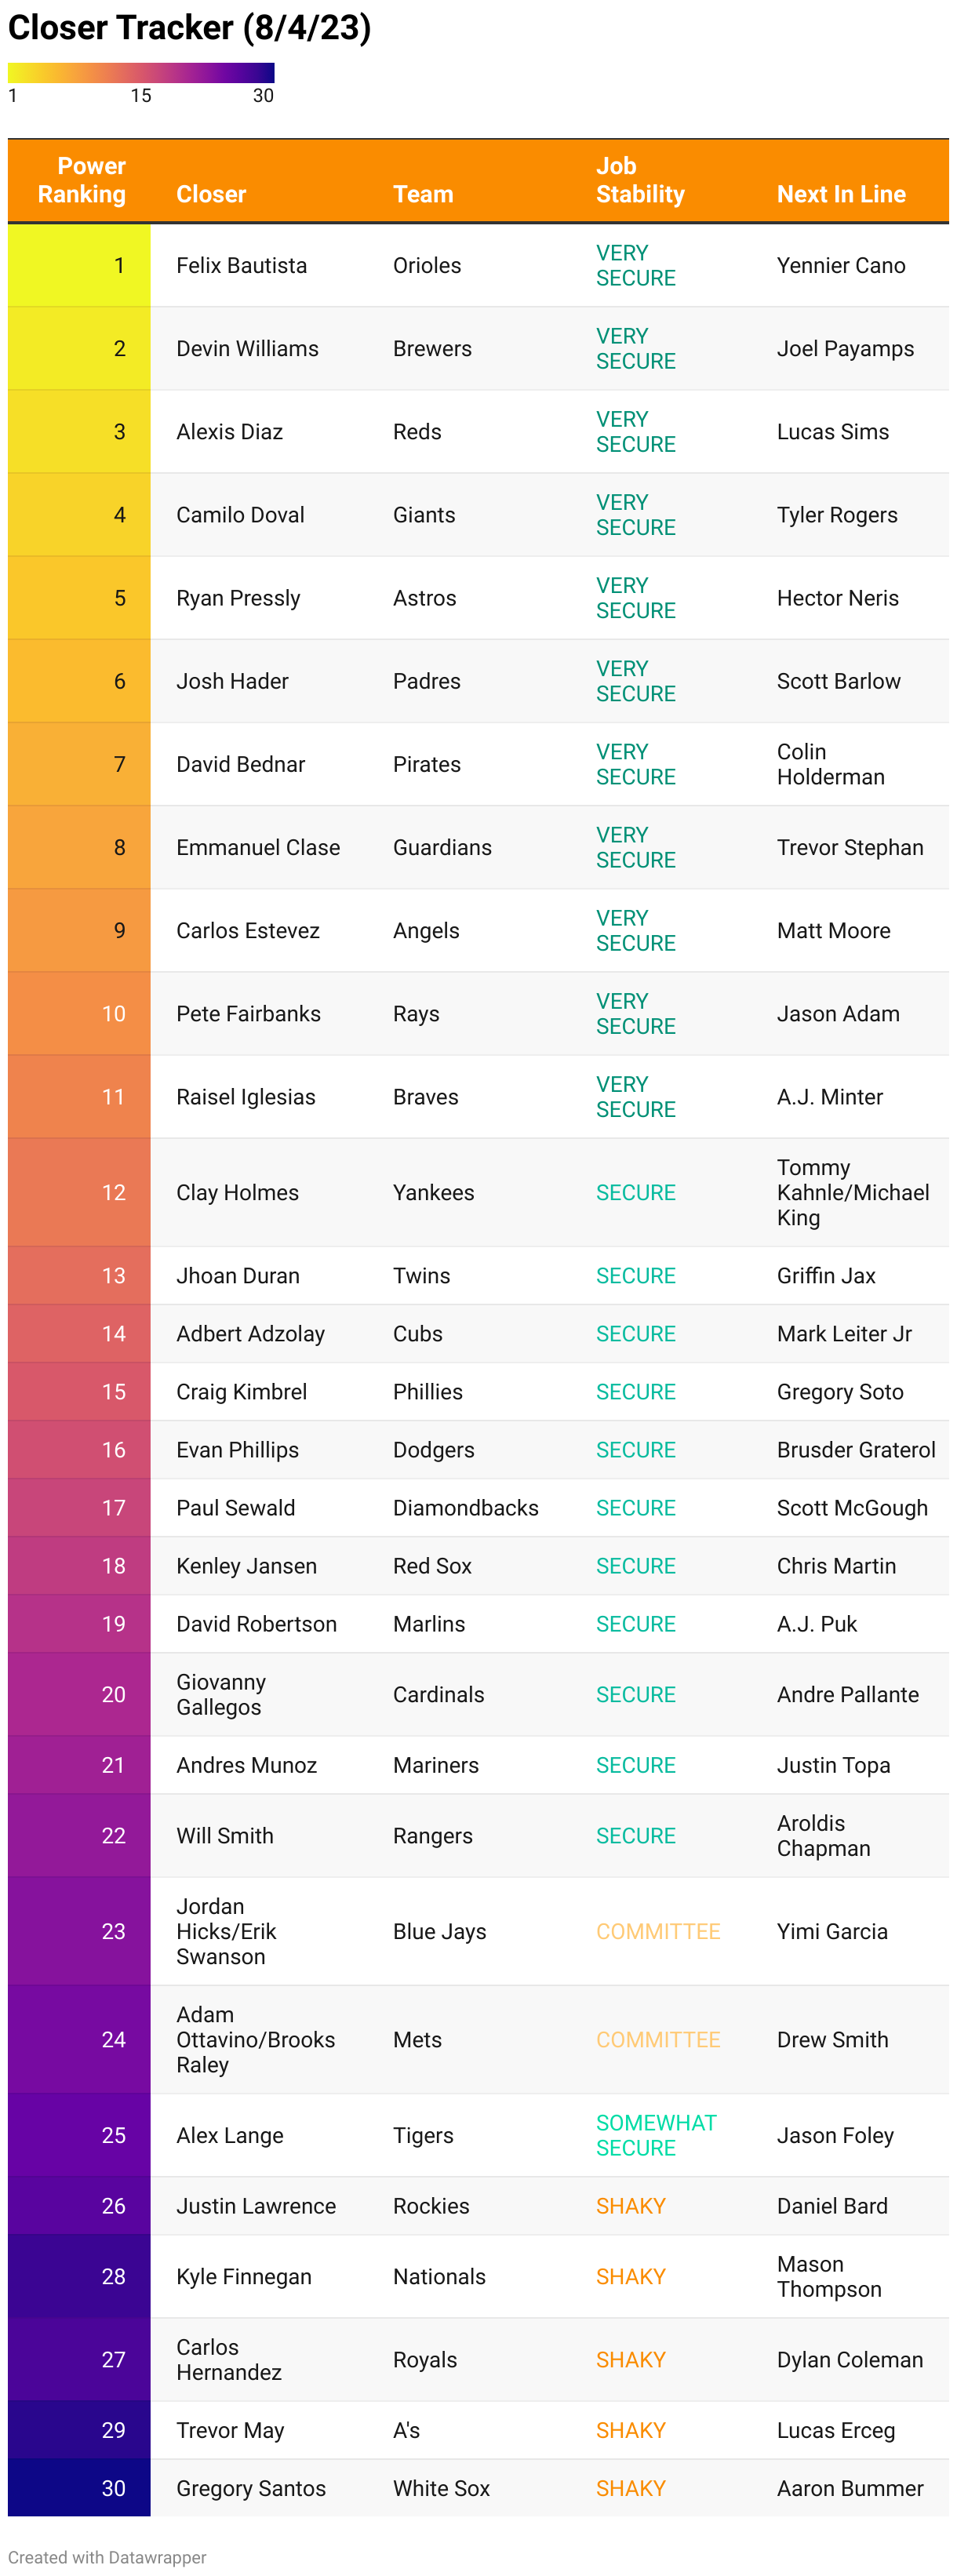This screenshot has height=2576, width=957.
Task: Click Tommy Kahnle/Michael King cell
Action: point(853,1192)
